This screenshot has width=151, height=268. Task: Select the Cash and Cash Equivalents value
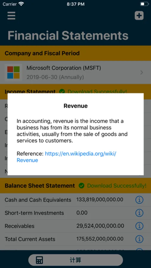[x=100, y=200]
